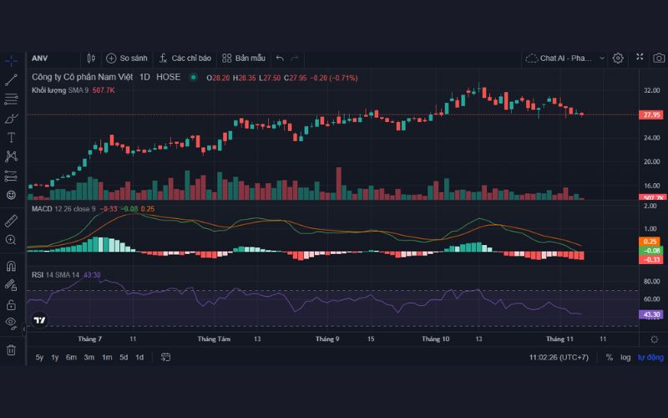Toggle lock all drawings

point(12,305)
